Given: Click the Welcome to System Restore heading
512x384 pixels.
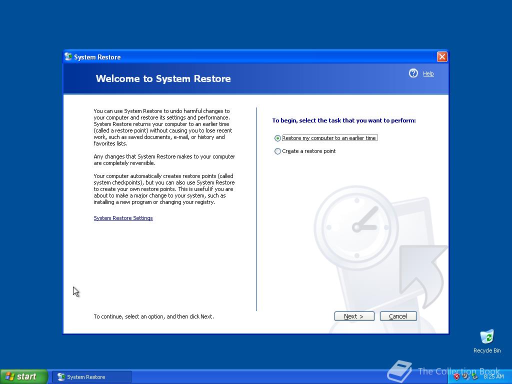Looking at the screenshot, I should 163,78.
